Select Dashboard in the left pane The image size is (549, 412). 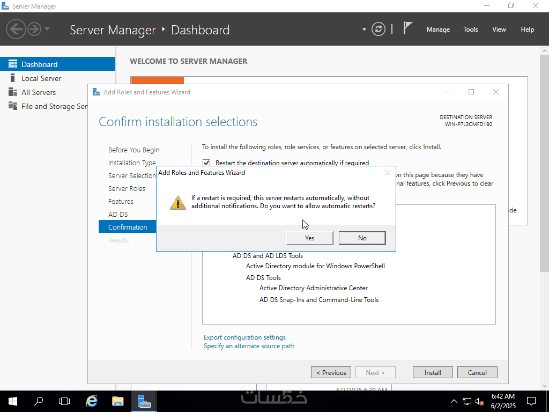57,64
